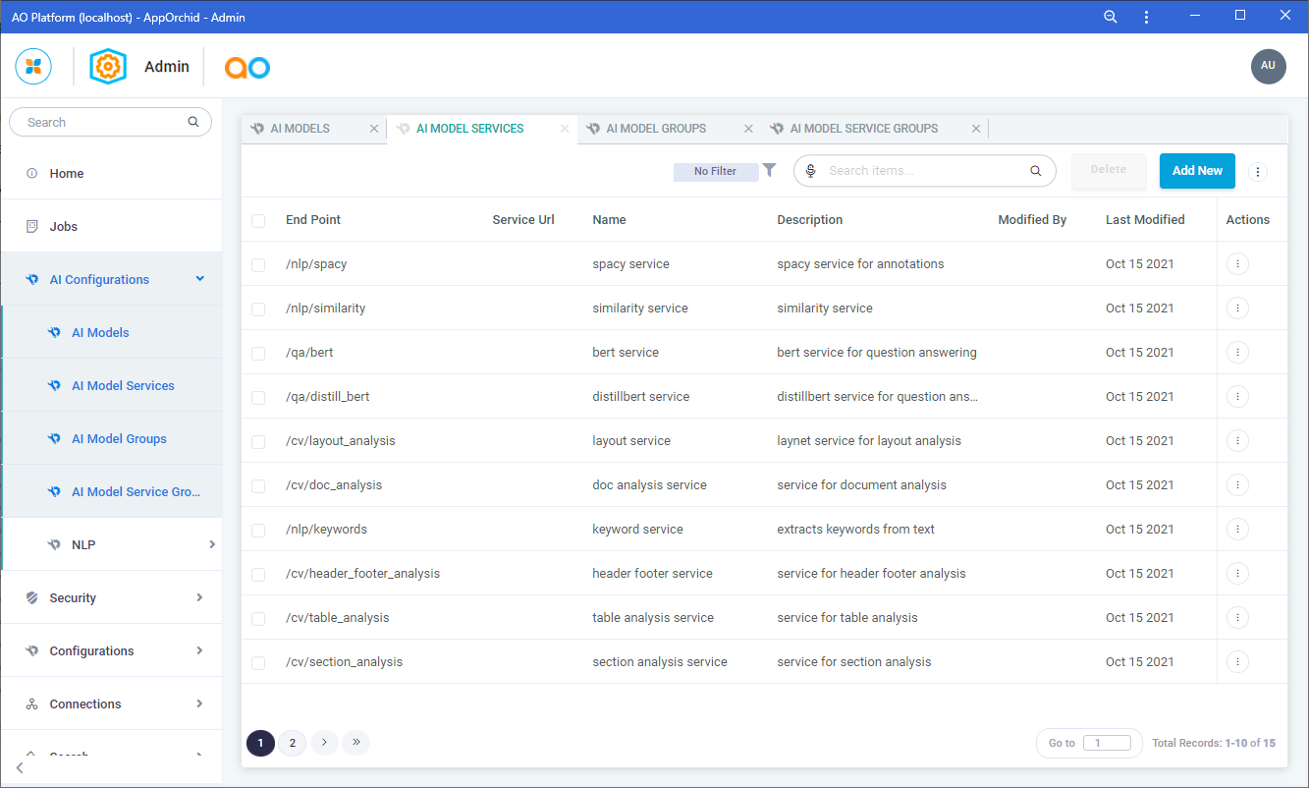
Task: Go to page 2 of records
Action: click(292, 743)
